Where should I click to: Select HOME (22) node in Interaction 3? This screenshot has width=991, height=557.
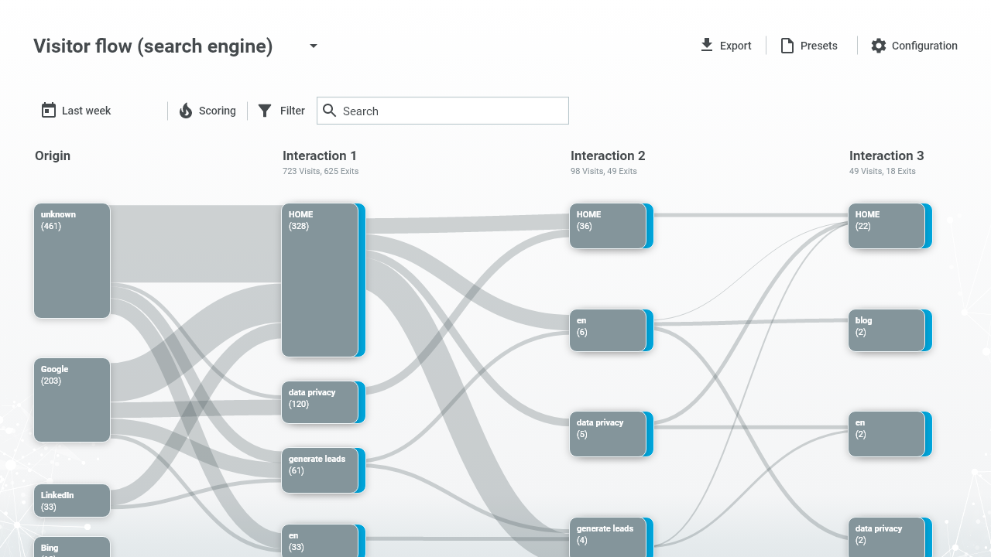point(886,226)
